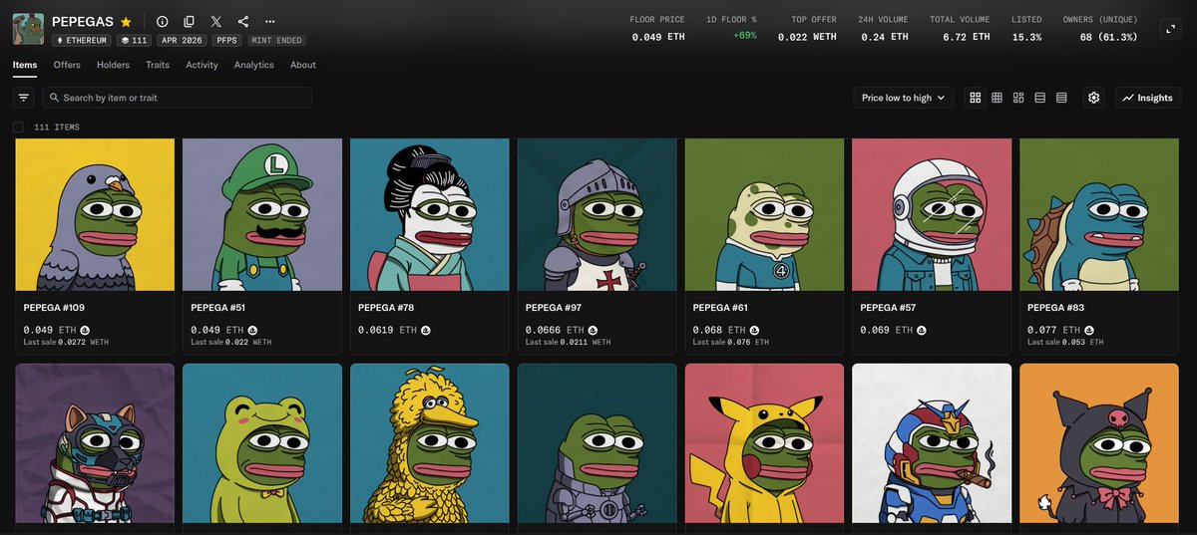The height and width of the screenshot is (535, 1197).
Task: Click the icon next to PEPEGA #51 price
Action: (x=252, y=330)
